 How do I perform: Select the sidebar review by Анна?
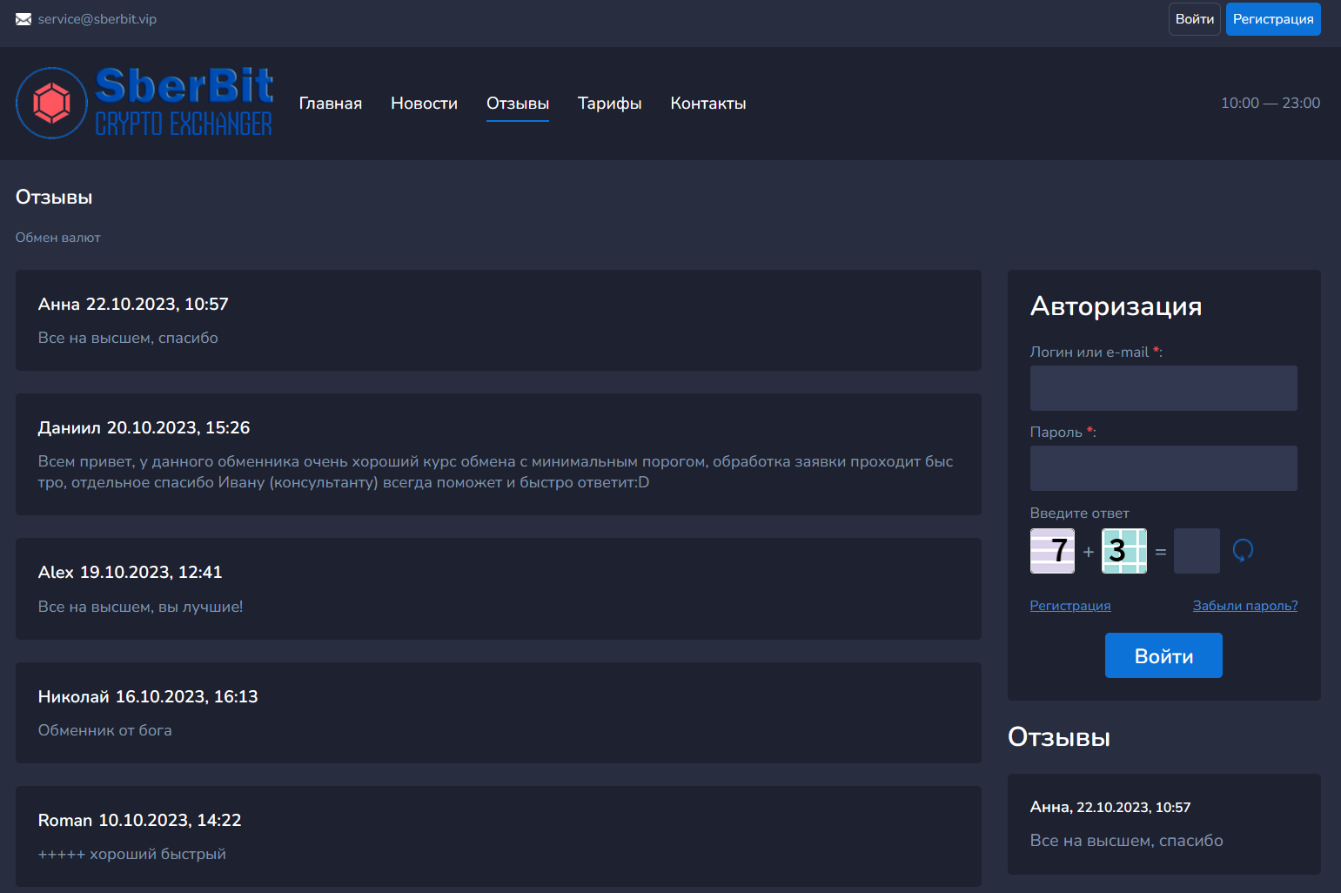[x=1164, y=824]
